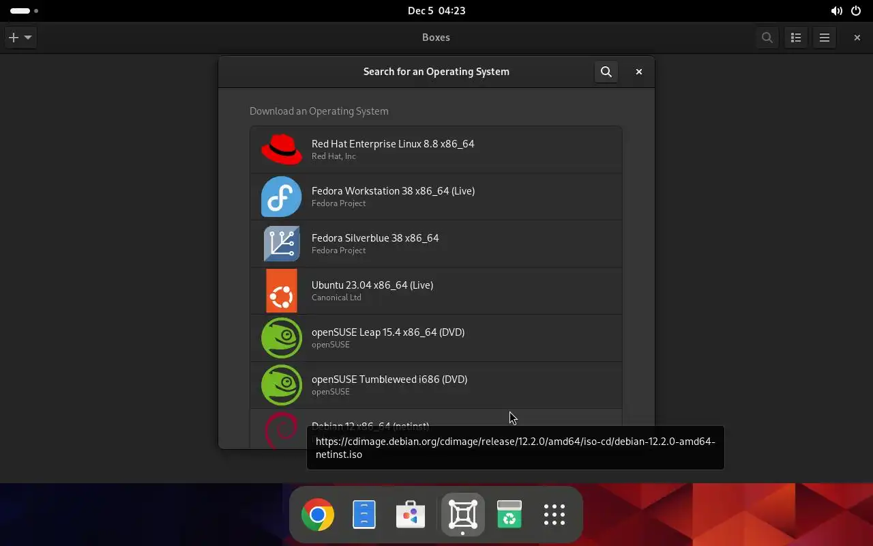873x546 pixels.
Task: Open search in the Boxes header bar
Action: (x=767, y=38)
